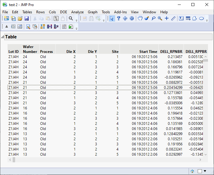
Task: Collapse the Table outline disclosure triangle
Action: (3, 37)
